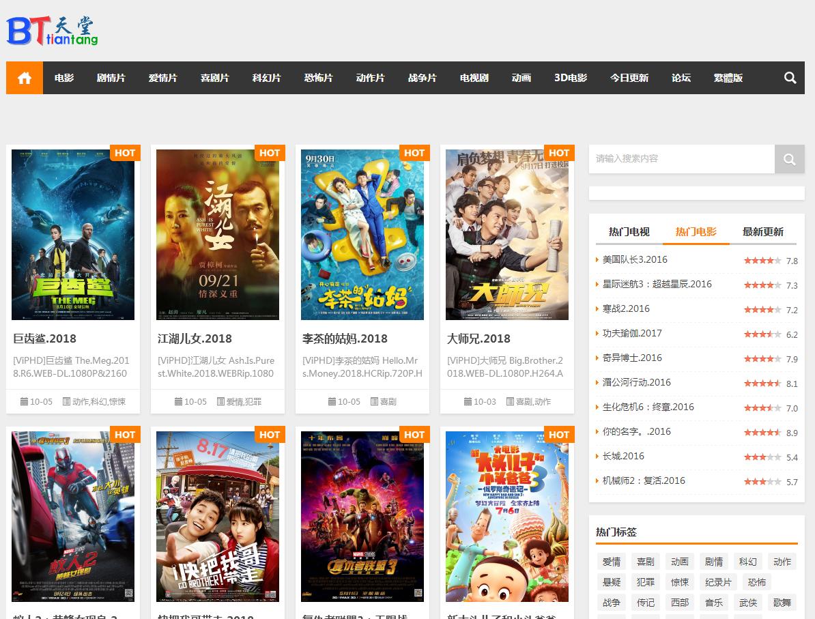Screen dimensions: 815x619
Task: Open 动作片 from the navigation bar
Action: (x=371, y=78)
